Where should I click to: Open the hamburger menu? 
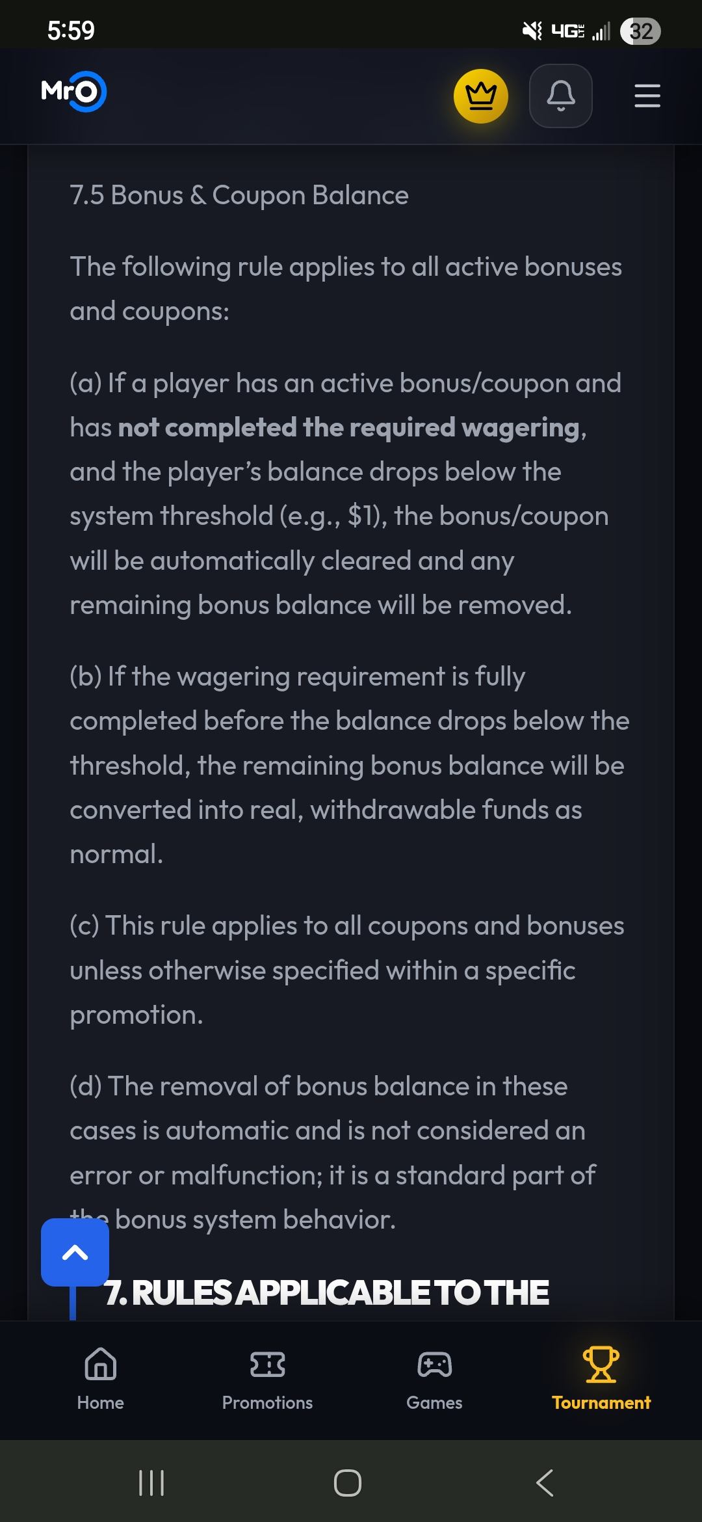tap(647, 96)
